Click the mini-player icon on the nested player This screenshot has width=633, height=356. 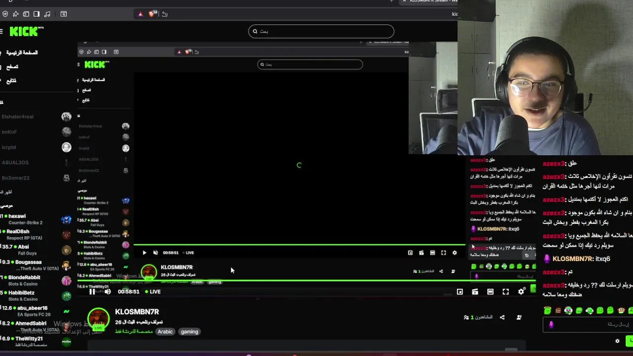click(x=410, y=253)
